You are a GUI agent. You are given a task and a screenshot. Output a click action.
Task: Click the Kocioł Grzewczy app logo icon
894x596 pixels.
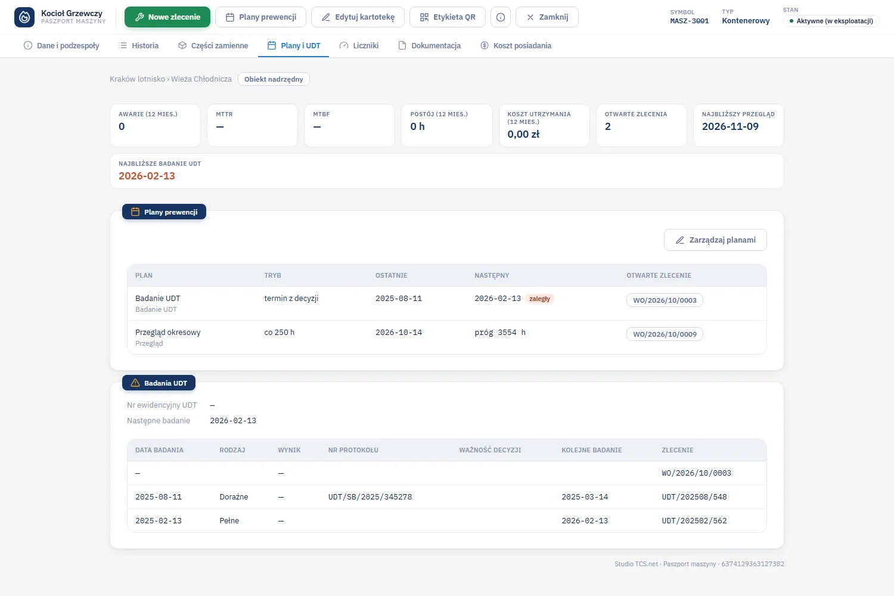coord(24,17)
